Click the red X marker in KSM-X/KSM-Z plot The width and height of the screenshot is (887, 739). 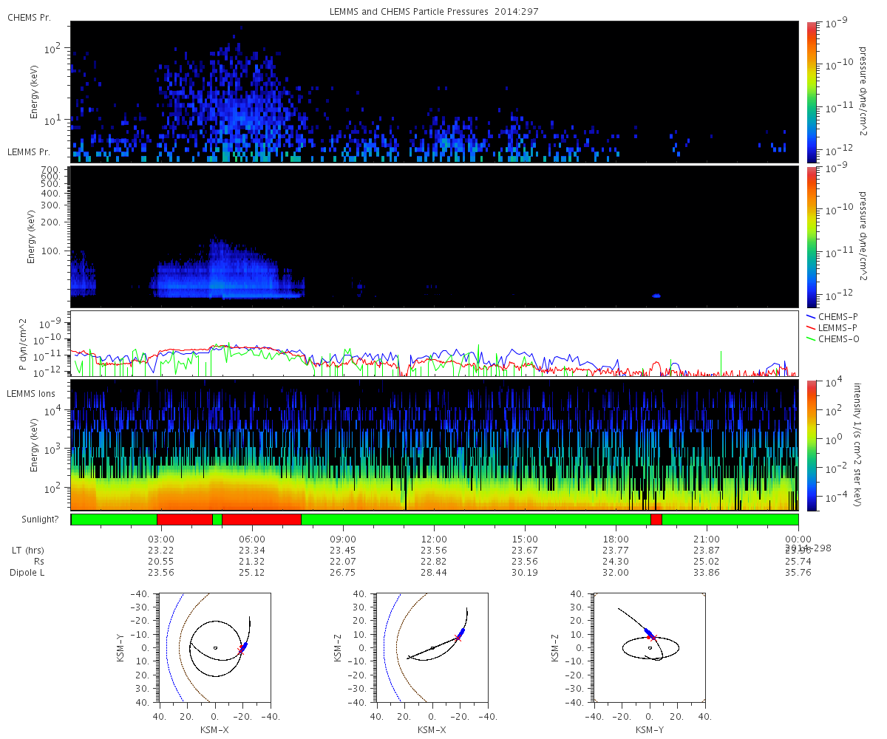click(458, 638)
